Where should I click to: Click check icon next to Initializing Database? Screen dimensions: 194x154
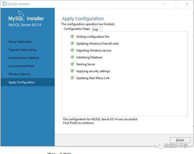point(72,57)
